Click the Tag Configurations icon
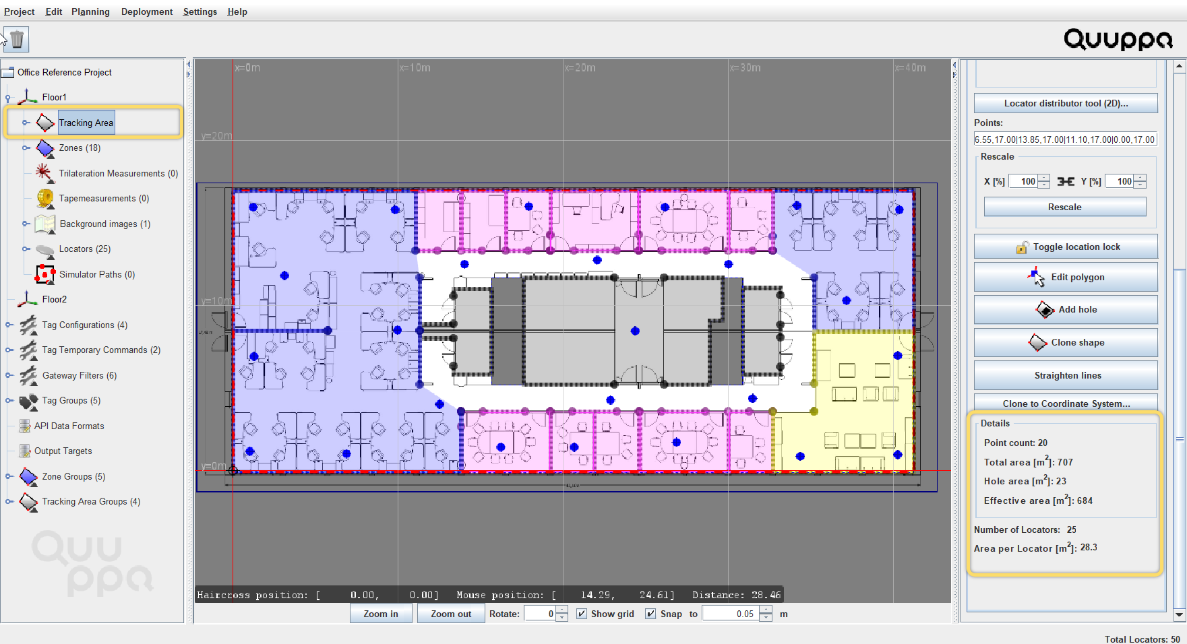Screen dimensions: 1187x644 28,325
